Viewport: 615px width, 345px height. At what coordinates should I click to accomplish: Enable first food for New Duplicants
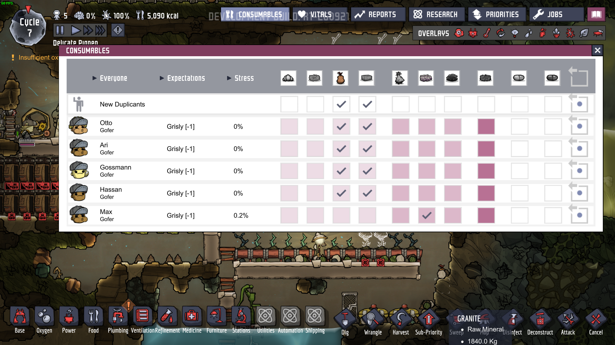289,104
